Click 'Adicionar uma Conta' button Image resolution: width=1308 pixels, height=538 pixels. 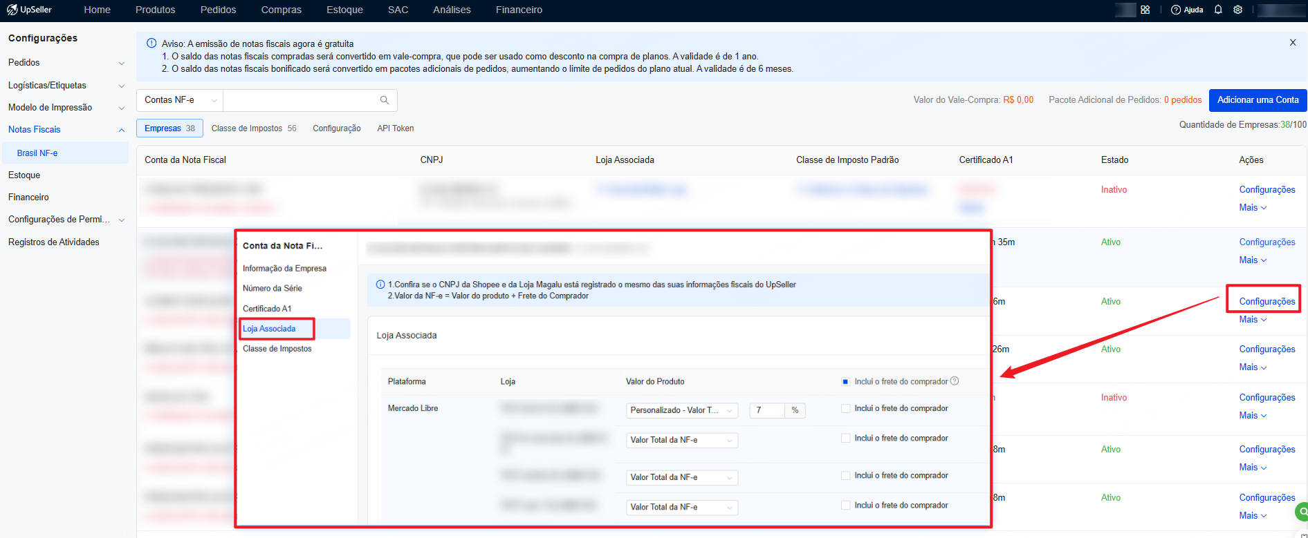1258,100
